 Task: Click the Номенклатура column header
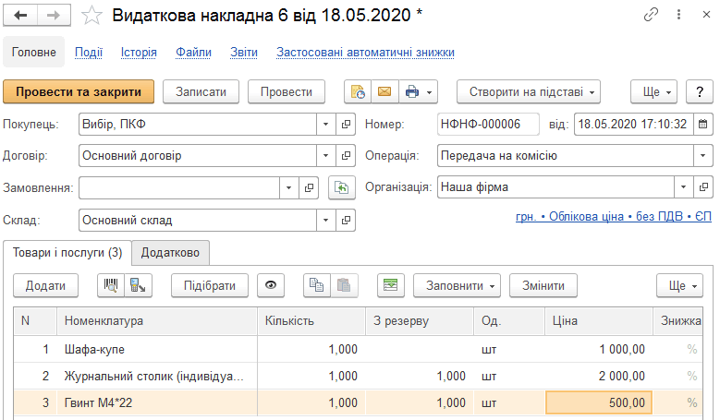coord(156,321)
